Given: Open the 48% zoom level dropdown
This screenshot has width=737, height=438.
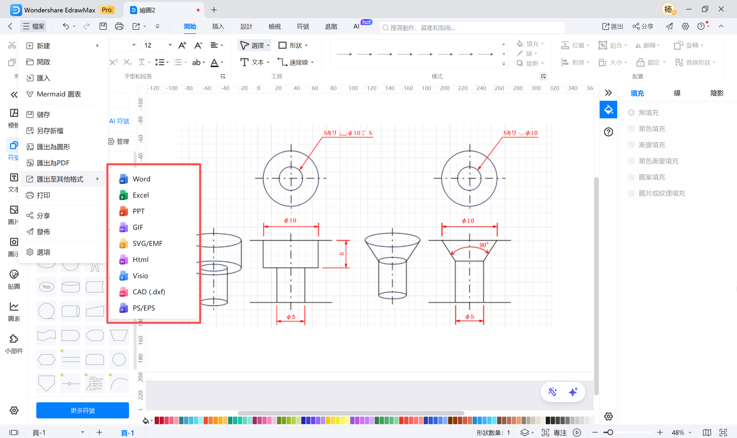Looking at the screenshot, I should (690, 433).
